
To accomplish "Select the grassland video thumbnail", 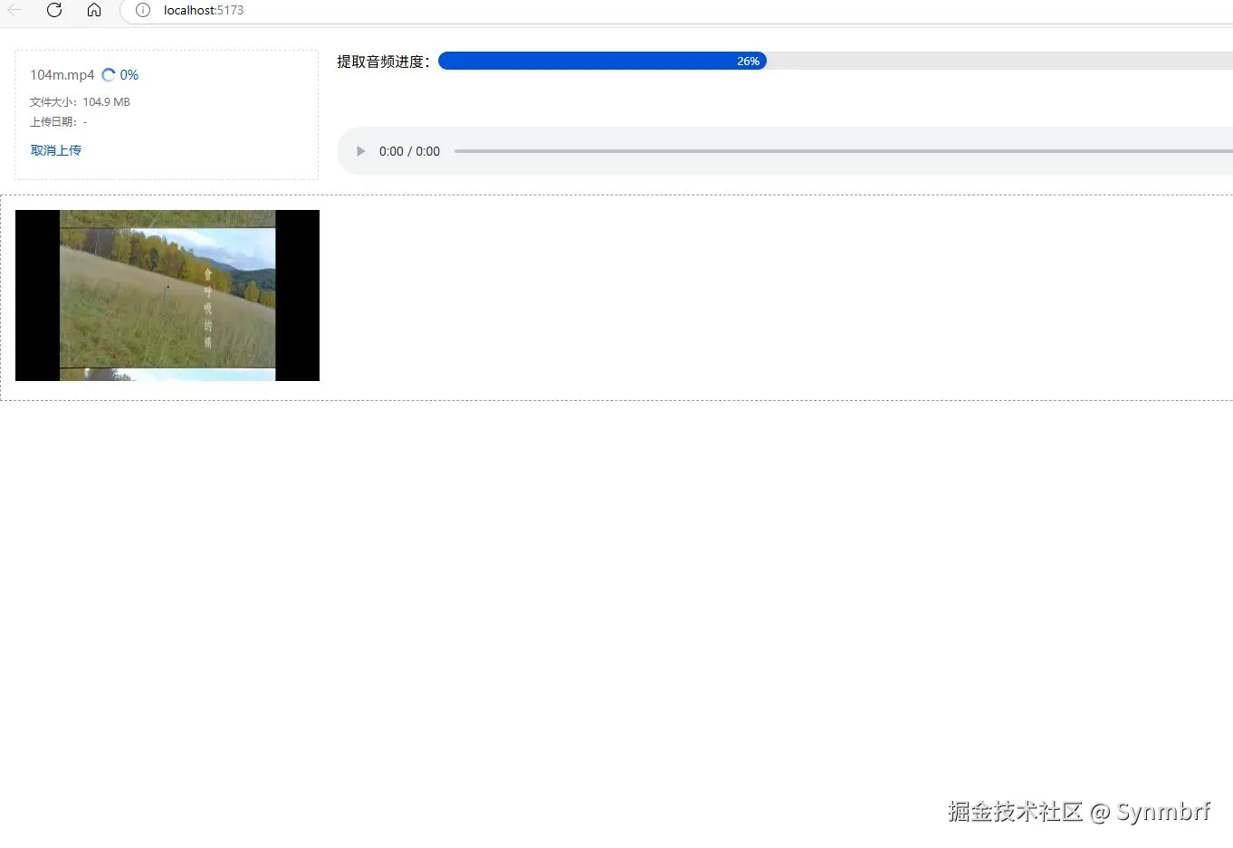I will pos(167,295).
